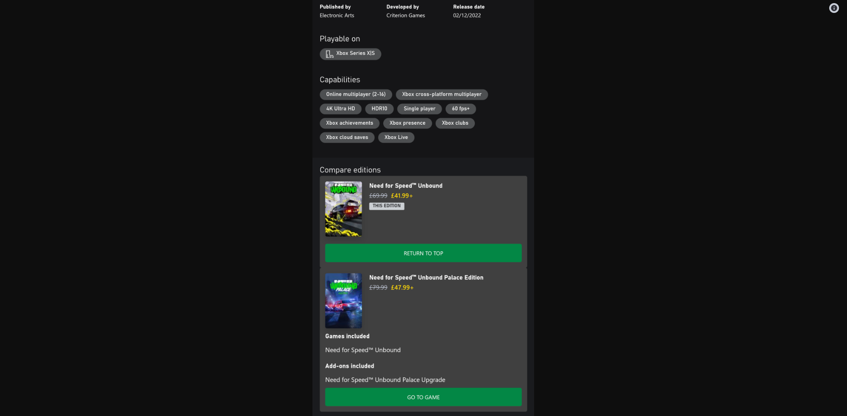
Task: Select the Online multiplayer (2-16) capability tag
Action: pos(356,94)
